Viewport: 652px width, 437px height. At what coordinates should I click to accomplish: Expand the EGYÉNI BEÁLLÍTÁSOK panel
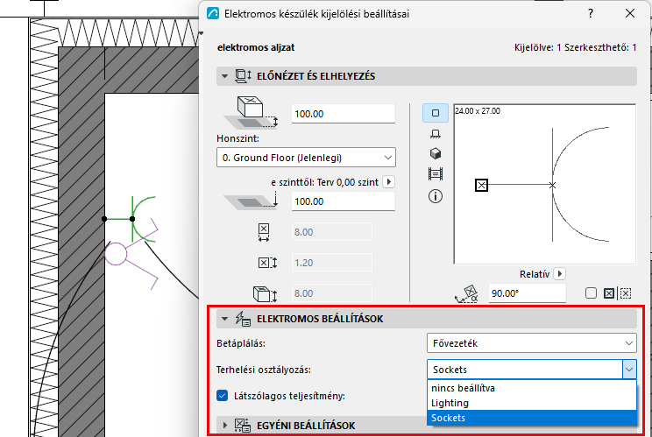(225, 426)
